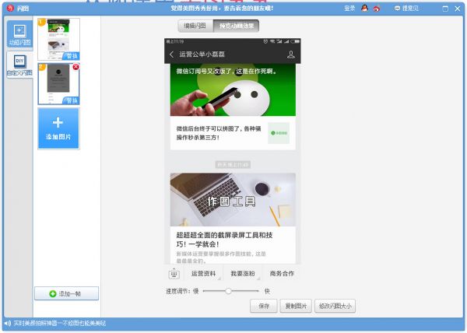
Task: Click the top banner promo text
Action: [x=222, y=9]
